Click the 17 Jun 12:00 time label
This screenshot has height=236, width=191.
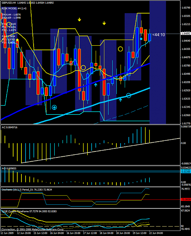(90, 233)
